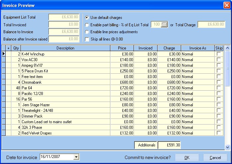Click the row selector arrow for K+M Winchup

[x=4, y=54]
